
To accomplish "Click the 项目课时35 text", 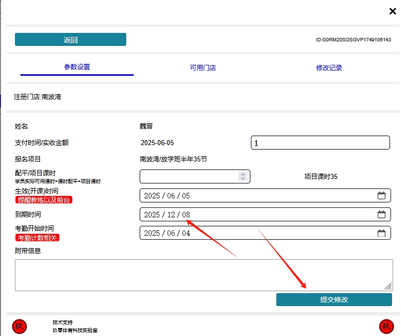I will (321, 176).
